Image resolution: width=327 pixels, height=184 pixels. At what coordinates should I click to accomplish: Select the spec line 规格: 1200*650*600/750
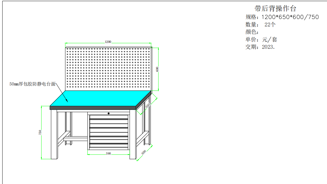282,17
